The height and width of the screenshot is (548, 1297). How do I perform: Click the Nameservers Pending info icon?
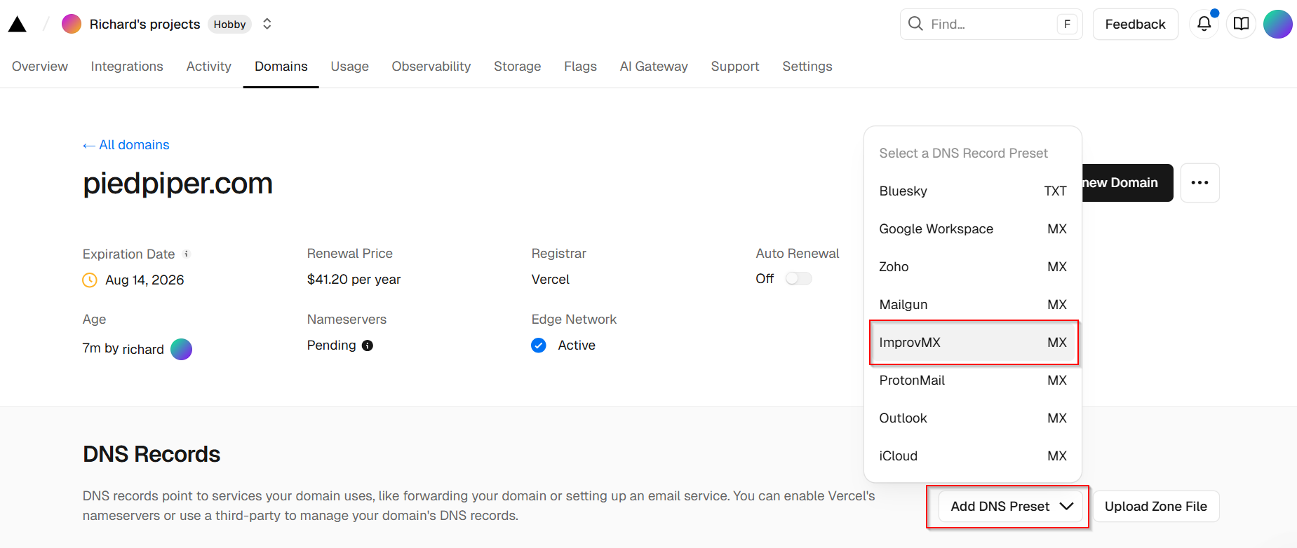(368, 345)
